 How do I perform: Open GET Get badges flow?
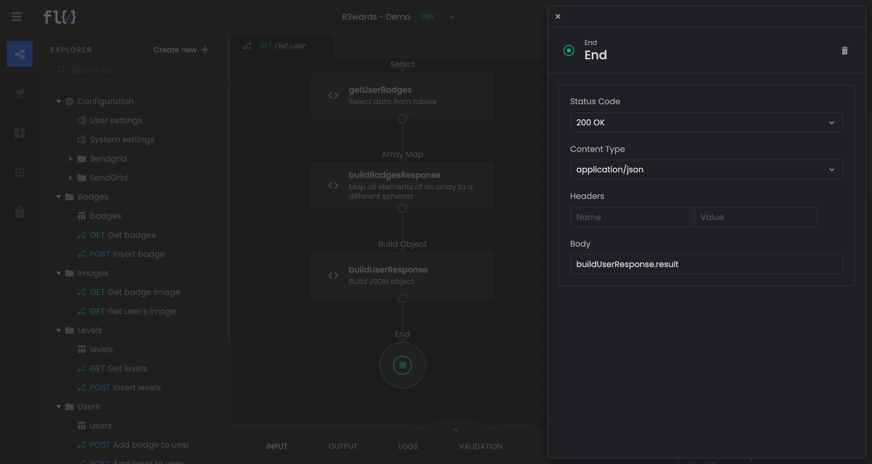(122, 235)
